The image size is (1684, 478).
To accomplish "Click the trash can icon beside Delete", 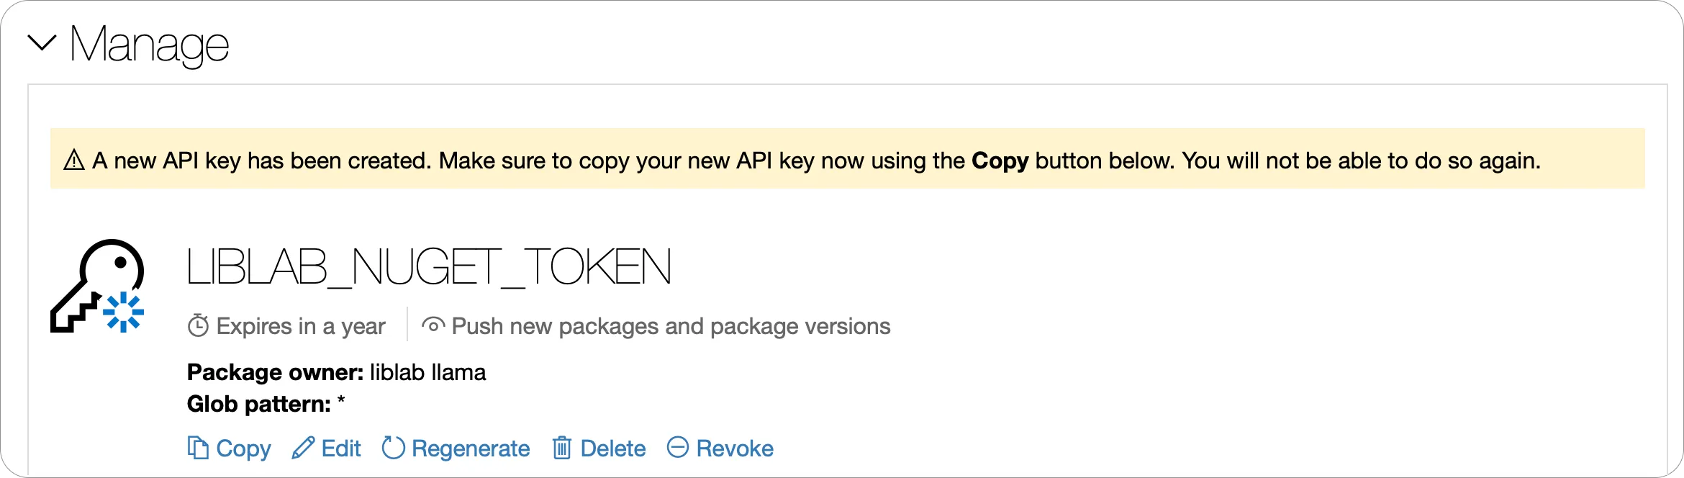I will pos(563,448).
